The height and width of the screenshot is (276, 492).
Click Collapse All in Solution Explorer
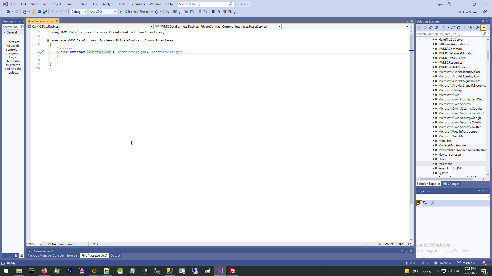pos(464,28)
